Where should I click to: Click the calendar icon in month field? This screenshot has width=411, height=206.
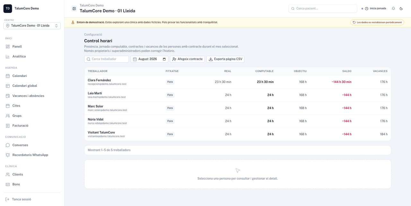coord(135,59)
